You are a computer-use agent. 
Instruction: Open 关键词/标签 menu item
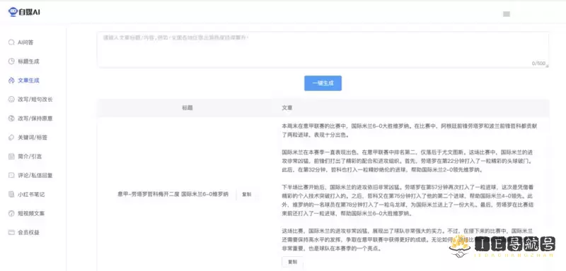click(x=33, y=138)
